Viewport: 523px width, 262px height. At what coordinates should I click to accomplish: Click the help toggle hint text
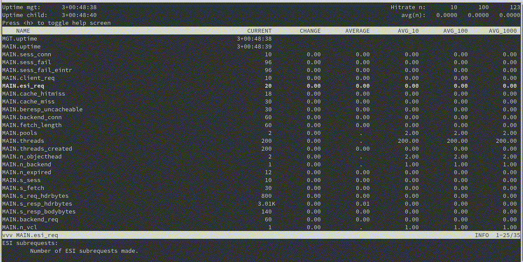[x=56, y=23]
